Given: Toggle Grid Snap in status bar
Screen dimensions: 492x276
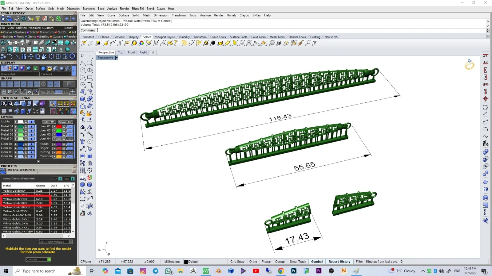Looking at the screenshot, I should click(x=237, y=262).
